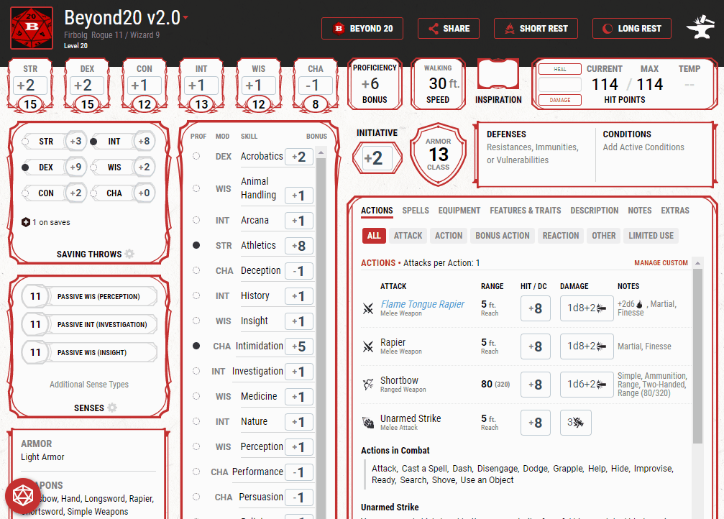Toggle Athletics proficiency dot

196,245
